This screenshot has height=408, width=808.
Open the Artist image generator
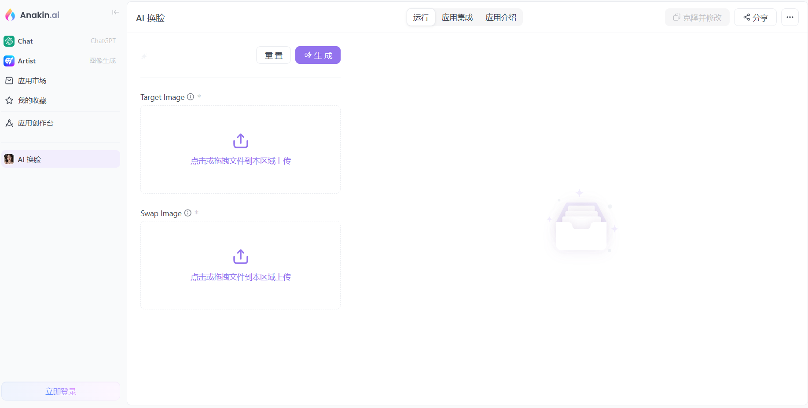pos(27,61)
